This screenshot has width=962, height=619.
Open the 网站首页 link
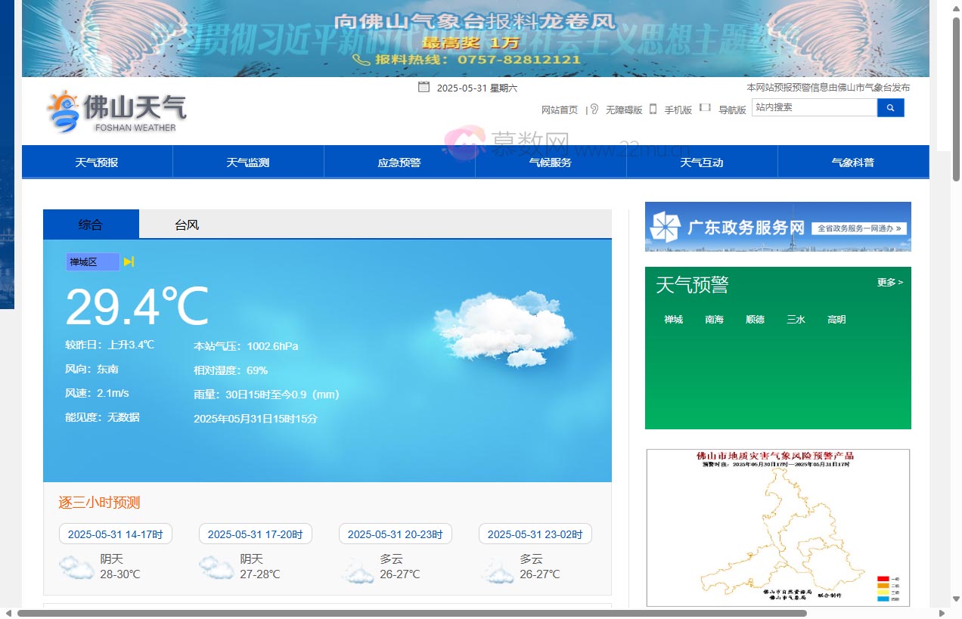(559, 110)
